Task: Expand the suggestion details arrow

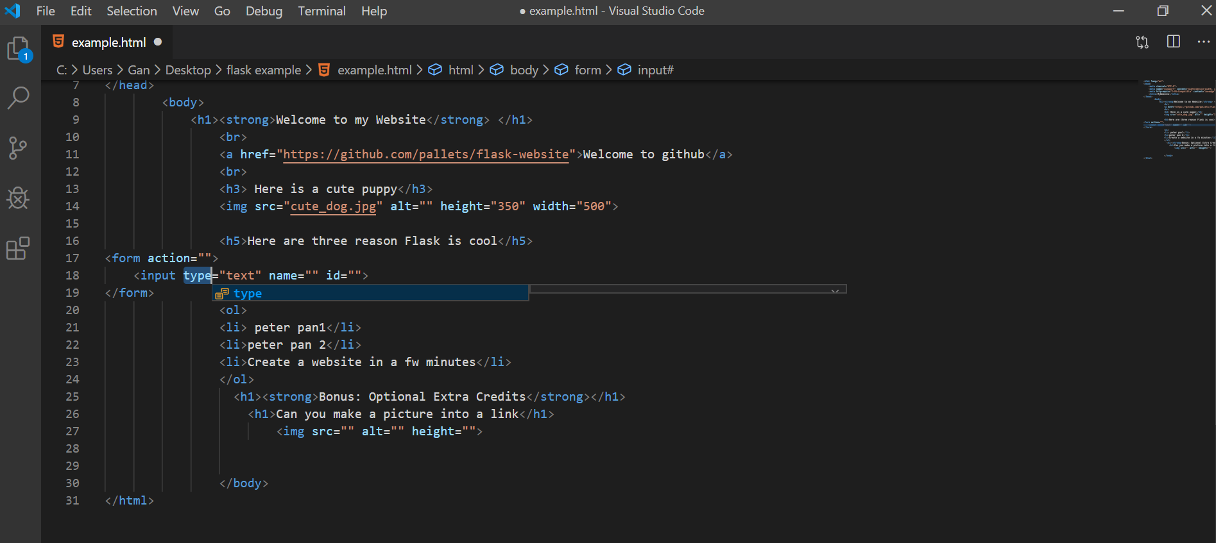Action: pyautogui.click(x=835, y=292)
